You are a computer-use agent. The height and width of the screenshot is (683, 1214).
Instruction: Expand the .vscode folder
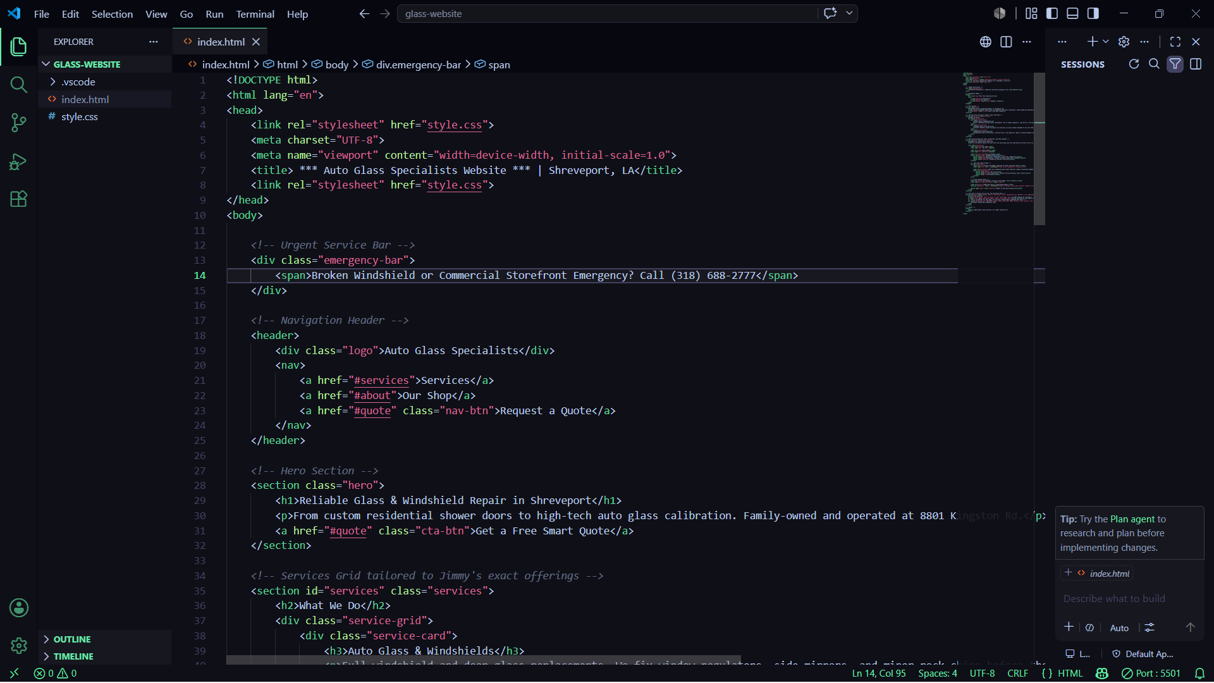coord(105,82)
